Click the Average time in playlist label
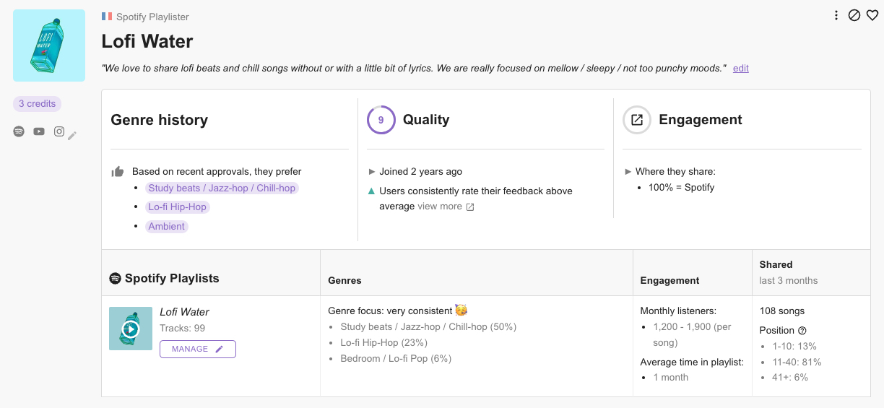884x408 pixels. click(692, 362)
